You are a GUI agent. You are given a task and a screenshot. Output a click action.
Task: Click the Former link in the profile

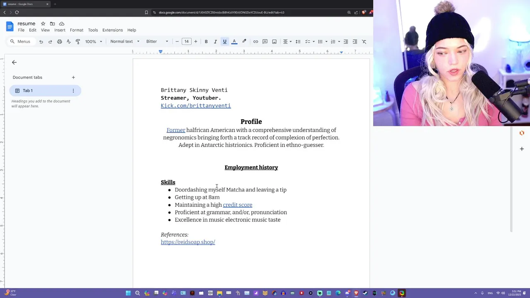176,130
